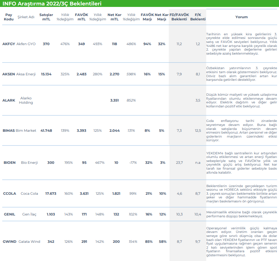Click the Satışlar mTL column header
Image resolution: width=279 pixels, height=261 pixels.
46,17
